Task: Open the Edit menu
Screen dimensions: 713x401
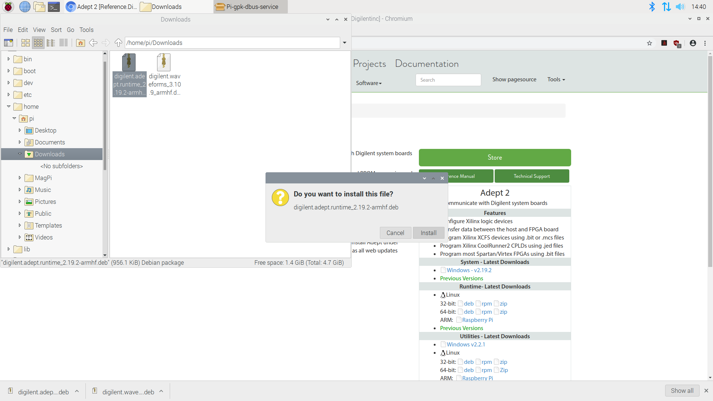Action: coord(23,30)
